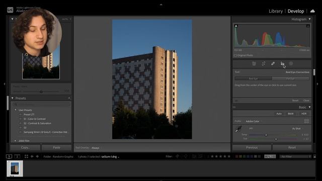Select the Healing bandage tool

coord(273,64)
